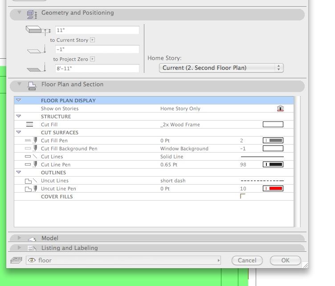This screenshot has height=286, width=335.
Task: Click the dialog resize grip corner
Action: [305, 265]
